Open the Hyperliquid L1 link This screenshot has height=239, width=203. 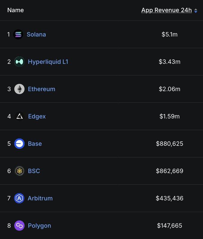(x=48, y=62)
